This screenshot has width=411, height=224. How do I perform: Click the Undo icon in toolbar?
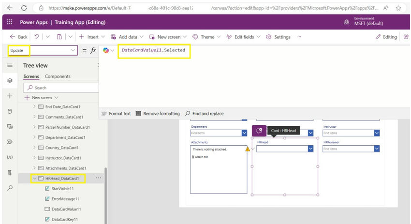pyautogui.click(x=36, y=37)
